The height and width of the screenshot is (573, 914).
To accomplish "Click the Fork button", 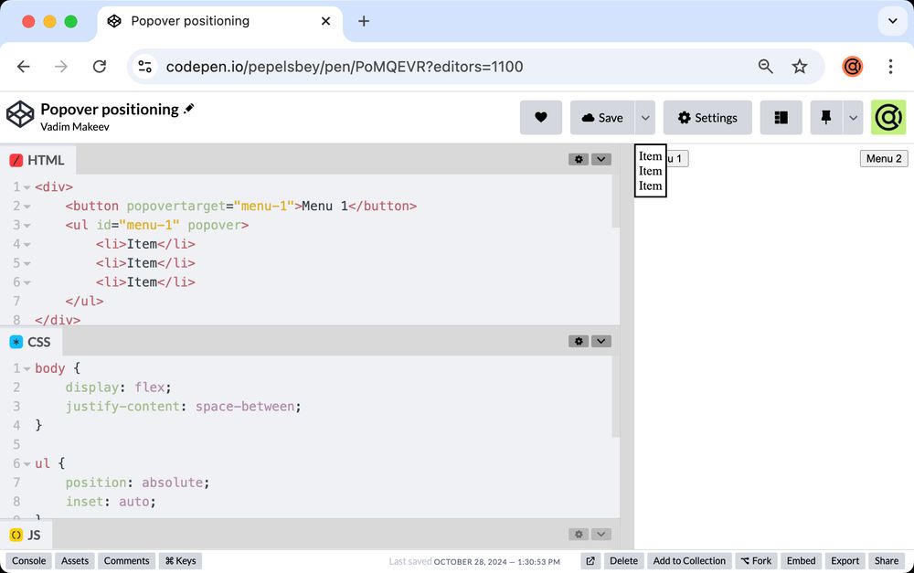I will click(756, 560).
